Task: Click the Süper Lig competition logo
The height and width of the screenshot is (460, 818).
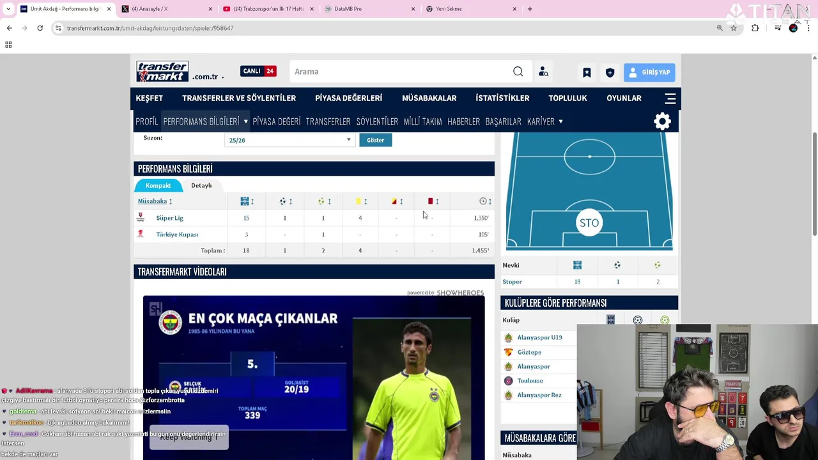Action: coord(141,218)
